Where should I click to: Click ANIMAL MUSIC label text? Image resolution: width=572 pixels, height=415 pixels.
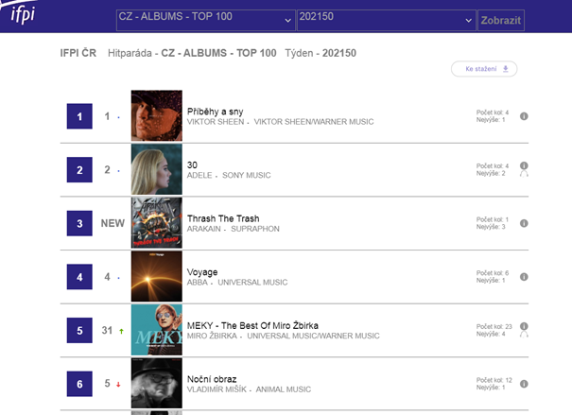point(283,389)
